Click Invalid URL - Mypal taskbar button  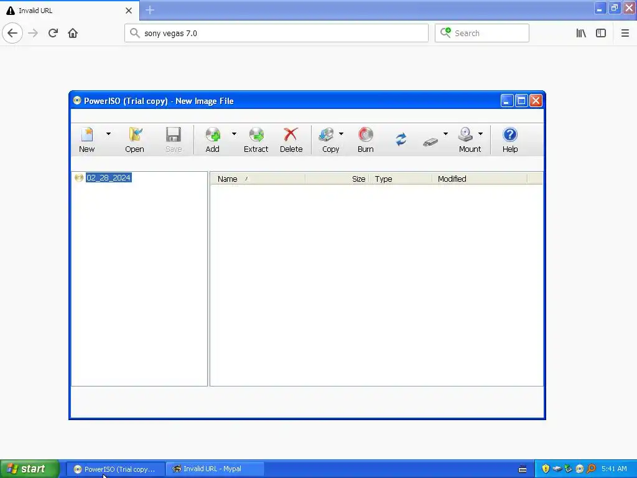pyautogui.click(x=215, y=469)
